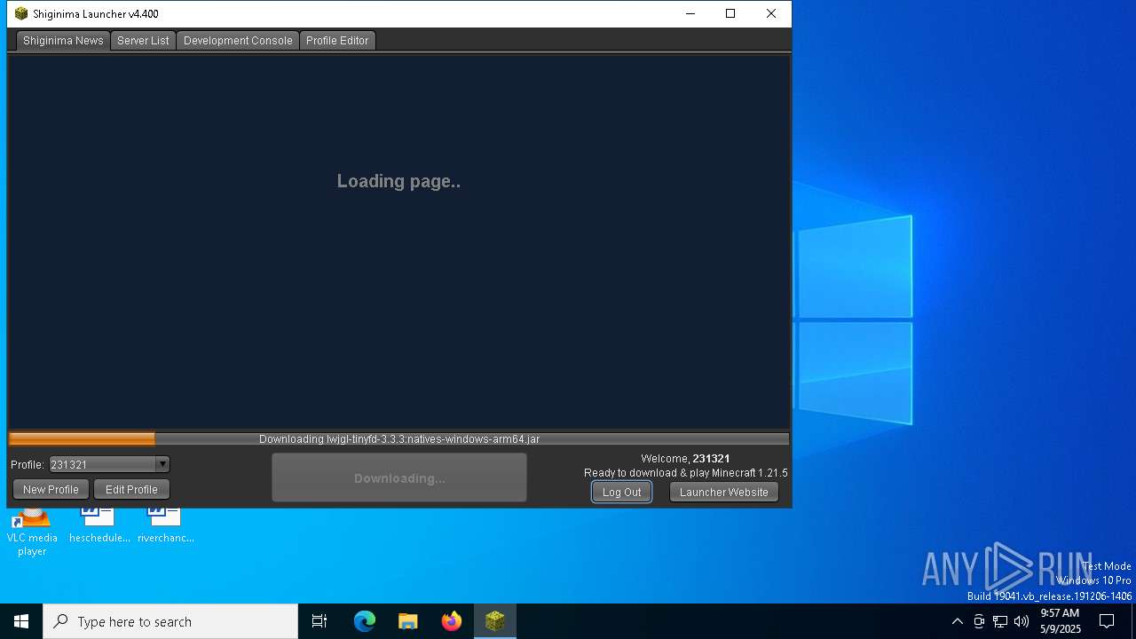Open the Windows Start menu

click(x=21, y=621)
